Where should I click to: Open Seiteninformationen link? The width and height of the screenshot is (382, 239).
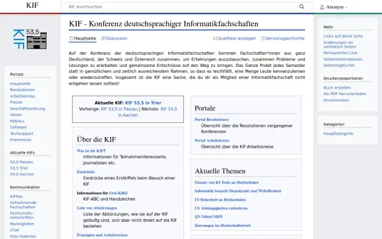coord(343,59)
